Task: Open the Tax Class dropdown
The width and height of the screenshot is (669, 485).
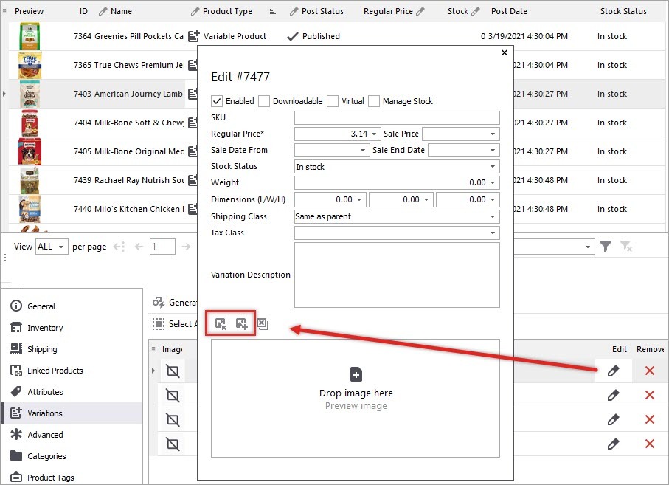Action: click(x=493, y=233)
